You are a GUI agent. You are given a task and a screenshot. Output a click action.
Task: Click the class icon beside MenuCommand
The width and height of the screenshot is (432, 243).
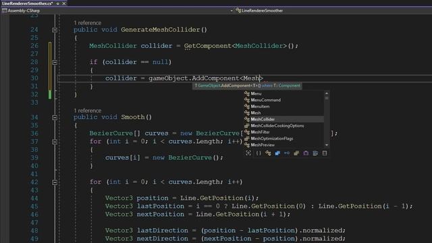[247, 100]
